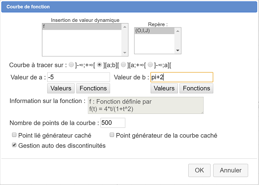Click the Valeur de a input field
Viewport: 259px width, 185px height.
point(79,77)
